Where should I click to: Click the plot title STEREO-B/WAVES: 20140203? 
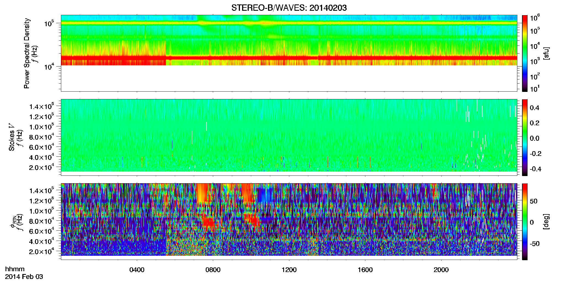pos(289,8)
